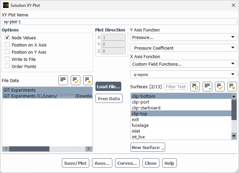The image size is (239, 173).
Task: Open the Y Axis Function Pressure dropdown
Action: pos(183,37)
